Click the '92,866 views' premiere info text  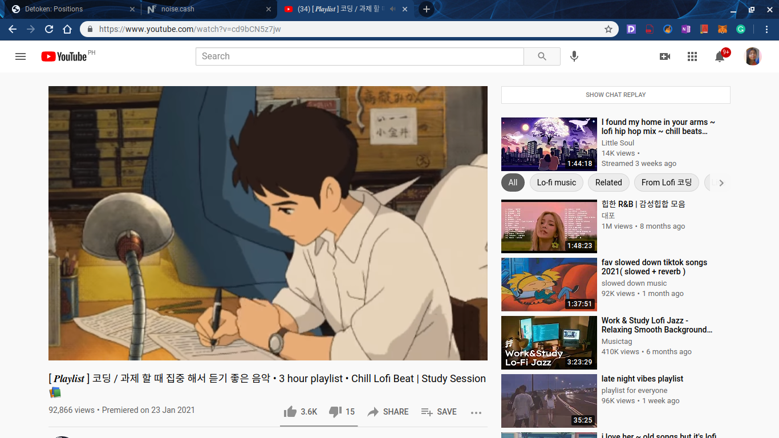click(121, 410)
